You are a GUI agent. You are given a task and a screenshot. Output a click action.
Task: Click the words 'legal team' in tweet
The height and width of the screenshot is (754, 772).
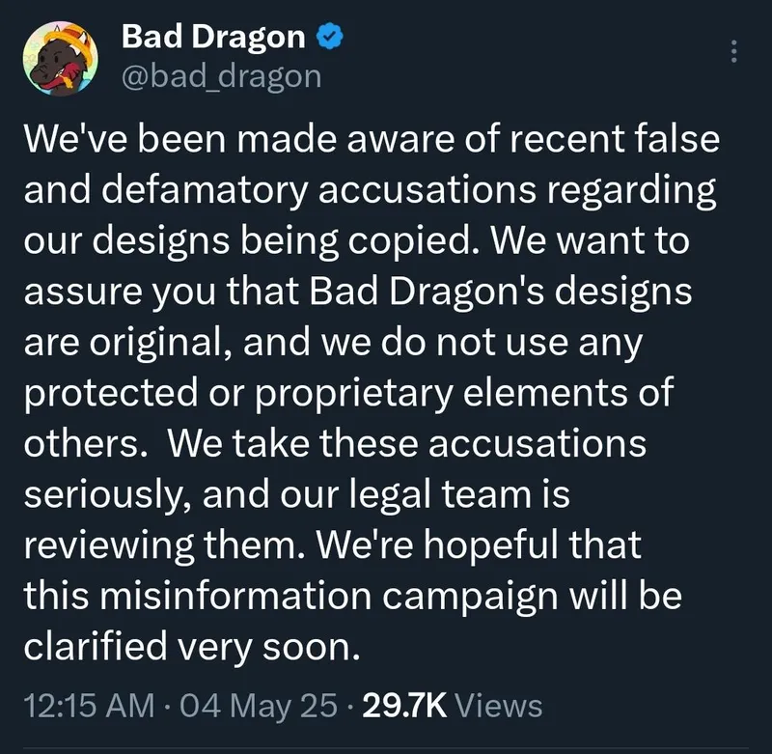[441, 495]
